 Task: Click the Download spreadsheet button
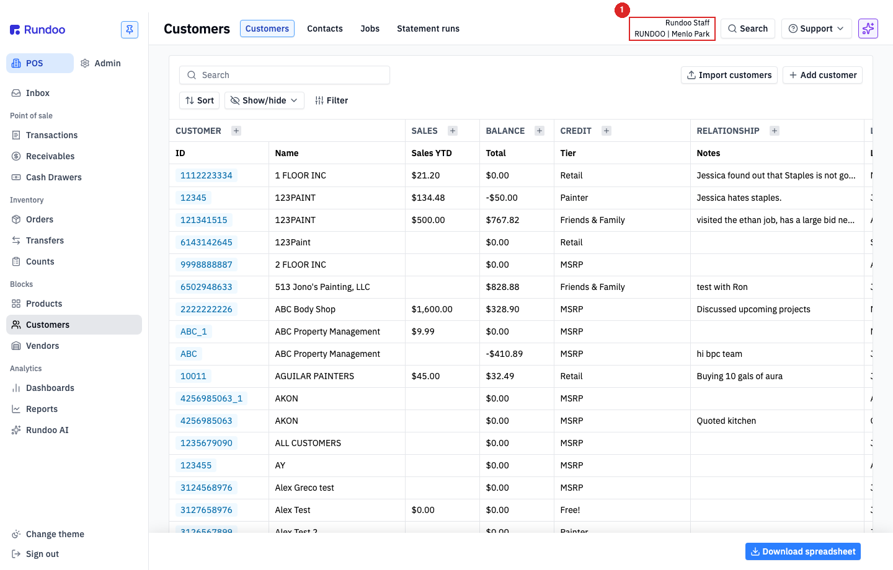802,551
